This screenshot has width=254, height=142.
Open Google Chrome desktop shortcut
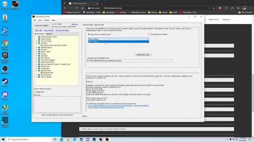pyautogui.click(x=5, y=45)
